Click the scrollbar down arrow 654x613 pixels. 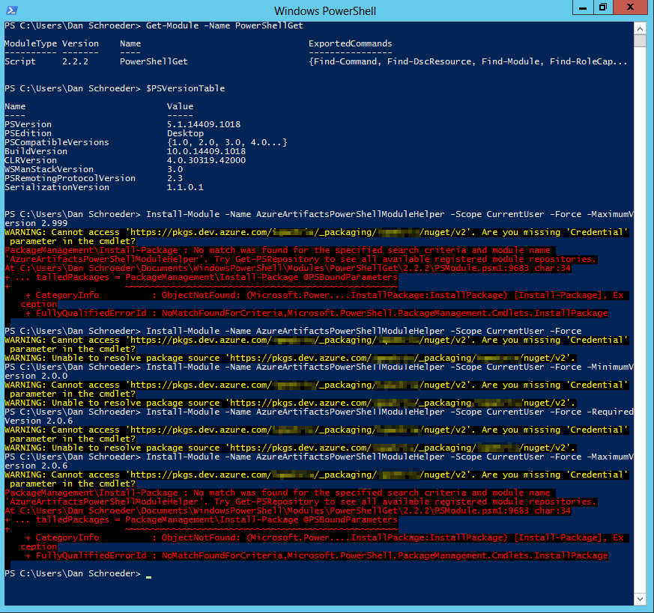(x=640, y=599)
